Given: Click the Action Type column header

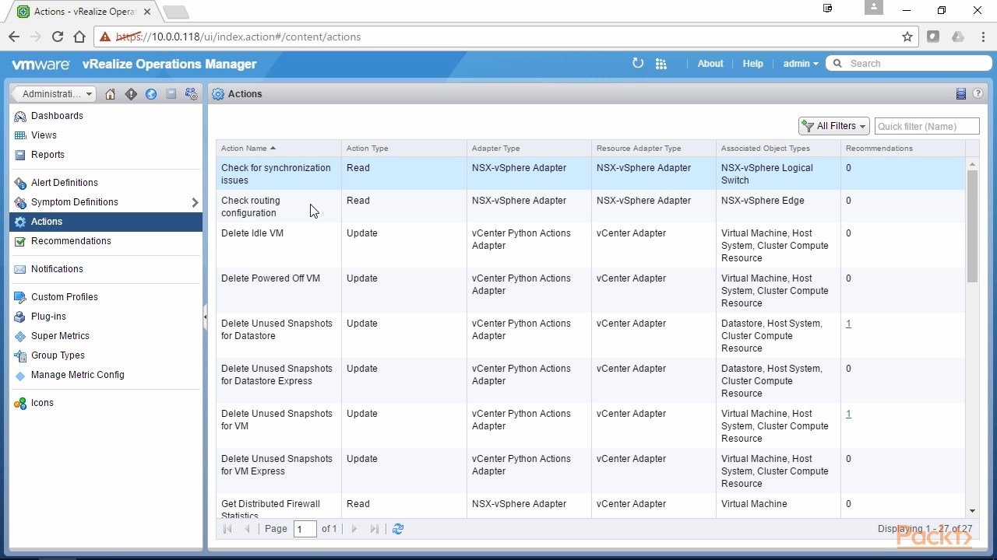Looking at the screenshot, I should pos(404,148).
